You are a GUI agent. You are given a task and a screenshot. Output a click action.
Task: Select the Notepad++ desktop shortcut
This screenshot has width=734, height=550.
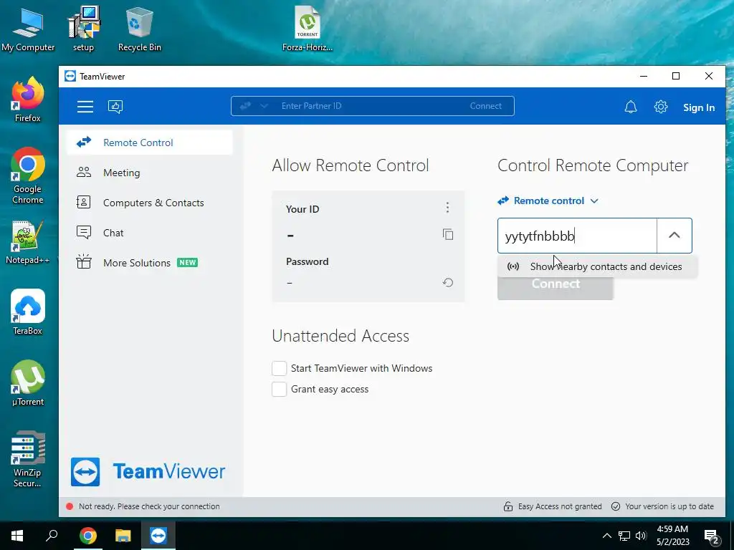(x=28, y=242)
